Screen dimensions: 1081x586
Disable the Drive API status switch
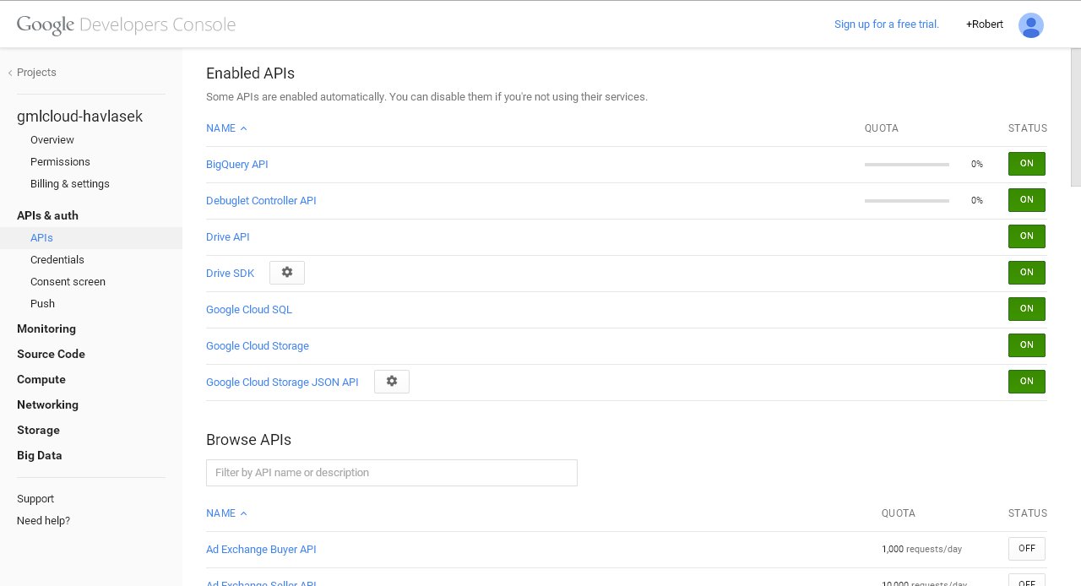[1026, 236]
